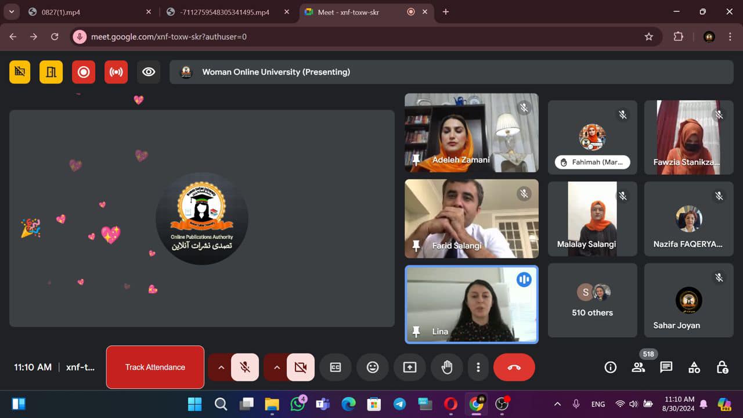Click the red live broadcast icon
Screen dimensions: 743x418
click(x=116, y=72)
